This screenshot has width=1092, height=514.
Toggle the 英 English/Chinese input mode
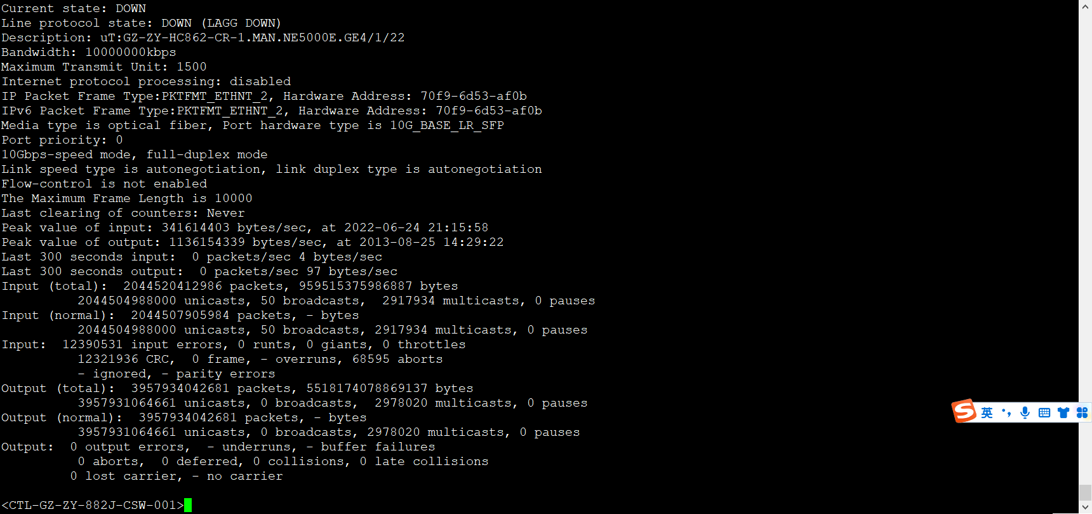(x=987, y=413)
